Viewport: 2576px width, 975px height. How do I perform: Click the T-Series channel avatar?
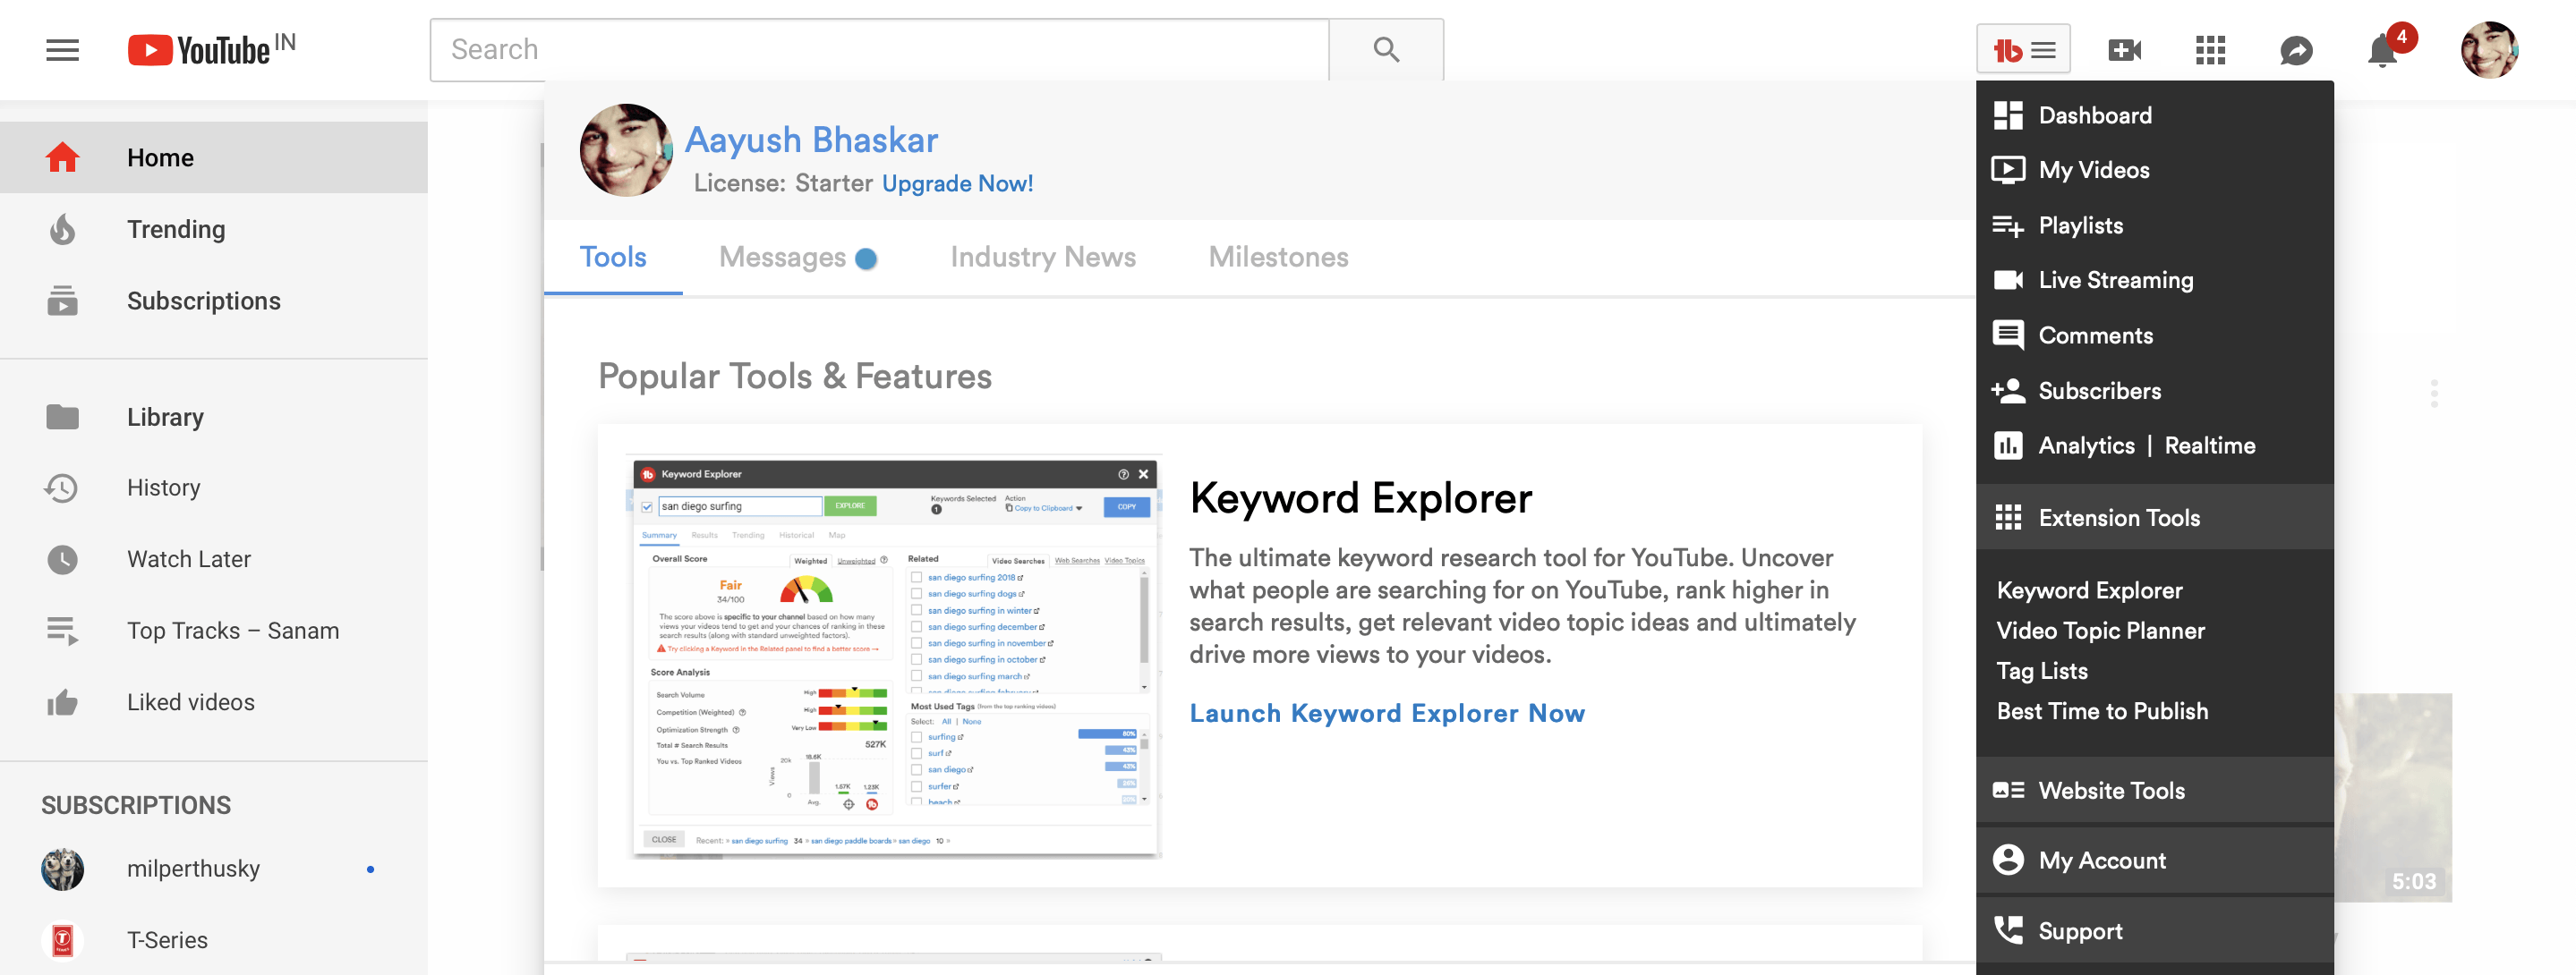pos(62,940)
